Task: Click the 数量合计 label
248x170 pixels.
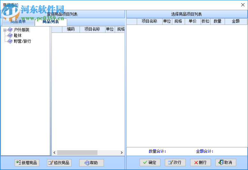Action: [157, 152]
